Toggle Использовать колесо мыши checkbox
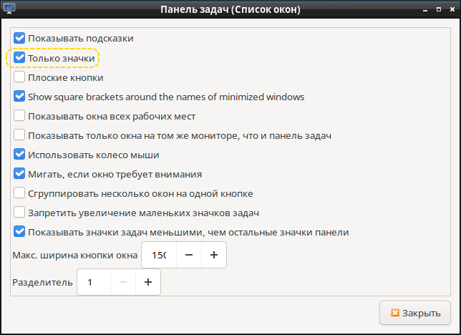Screen dimensions: 461x335 pyautogui.click(x=19, y=155)
